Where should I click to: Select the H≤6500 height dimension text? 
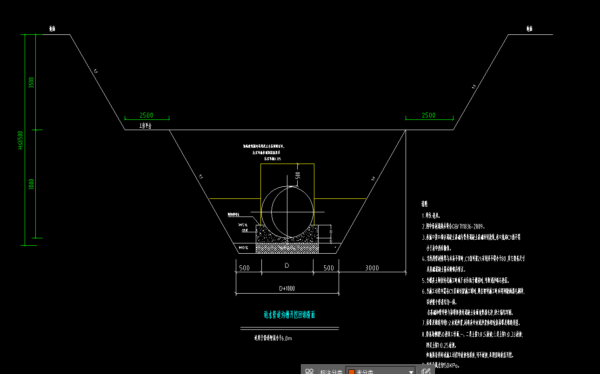[20, 140]
